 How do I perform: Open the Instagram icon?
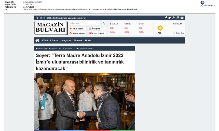(178, 18)
